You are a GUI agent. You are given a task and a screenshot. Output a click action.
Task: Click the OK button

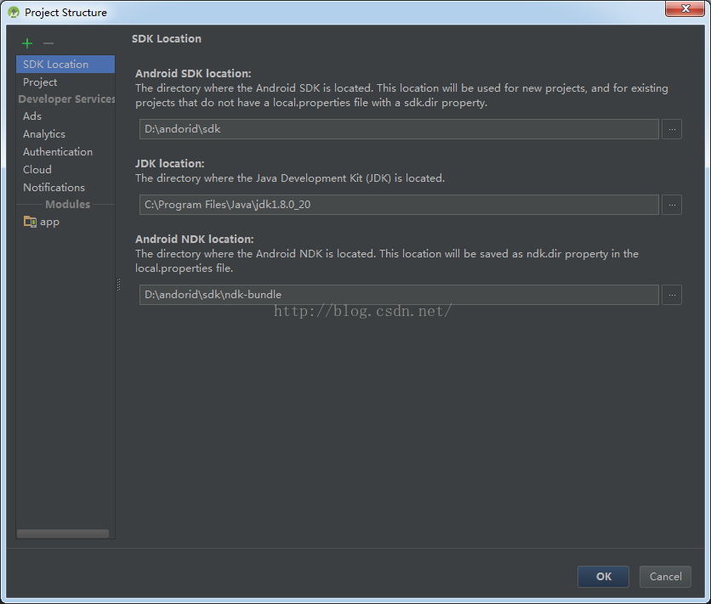603,576
